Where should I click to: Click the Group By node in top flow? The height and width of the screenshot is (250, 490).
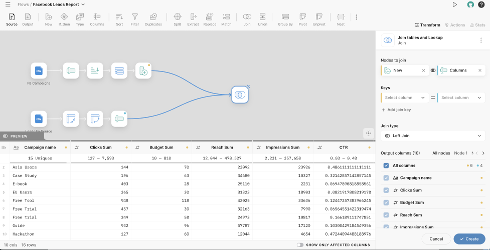click(119, 71)
